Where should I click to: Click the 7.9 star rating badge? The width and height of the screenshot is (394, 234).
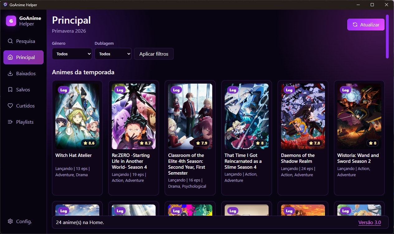tap(202, 143)
